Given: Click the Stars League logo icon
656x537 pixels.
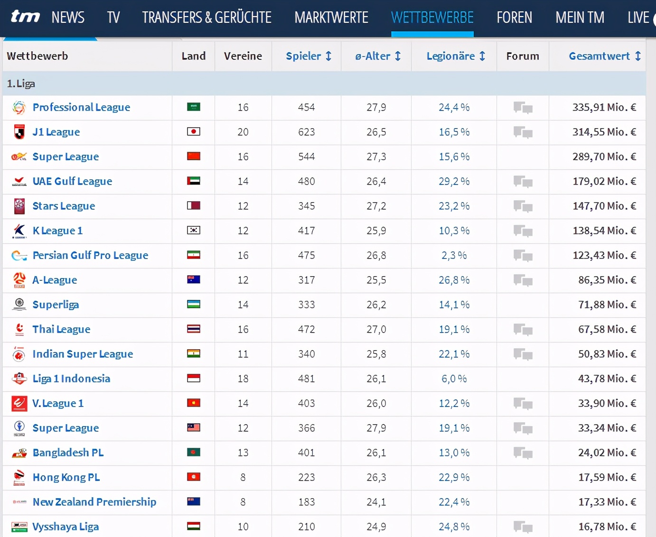Looking at the screenshot, I should click(19, 206).
